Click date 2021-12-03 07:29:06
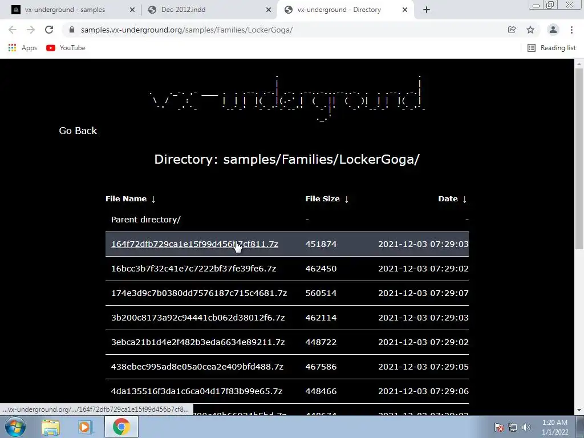The image size is (584, 438). pyautogui.click(x=423, y=391)
